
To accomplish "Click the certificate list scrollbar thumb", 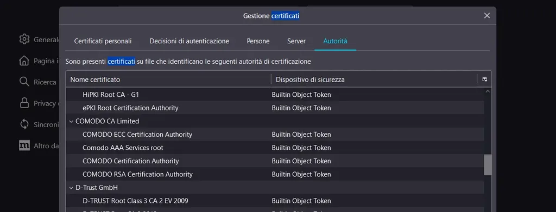I will click(488, 164).
